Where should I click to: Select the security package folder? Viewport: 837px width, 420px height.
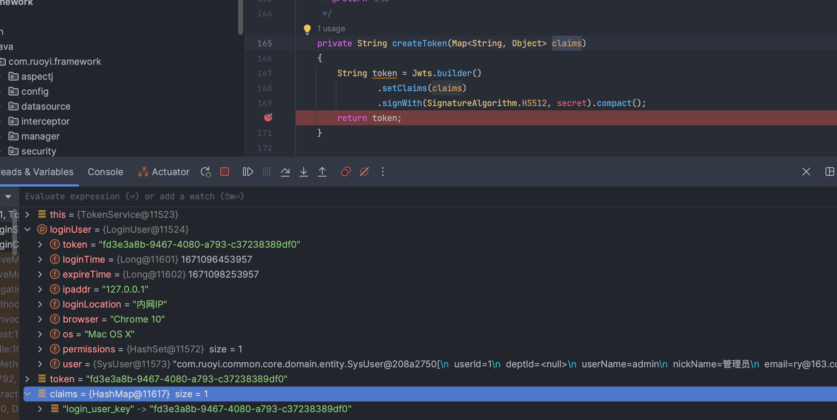[x=32, y=151]
